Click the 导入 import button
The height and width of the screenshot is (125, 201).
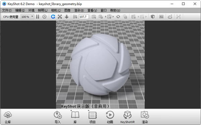click(58, 117)
